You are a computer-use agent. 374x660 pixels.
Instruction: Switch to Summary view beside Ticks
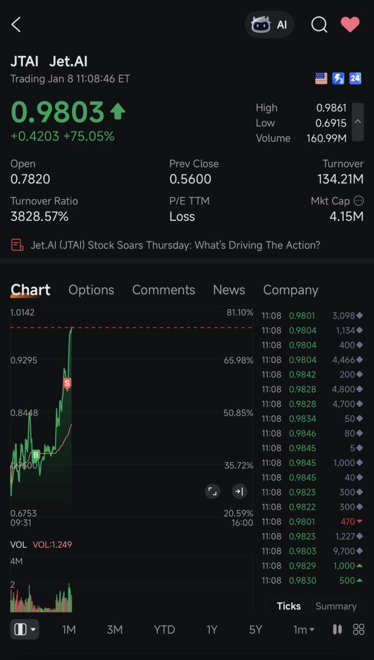coord(336,606)
